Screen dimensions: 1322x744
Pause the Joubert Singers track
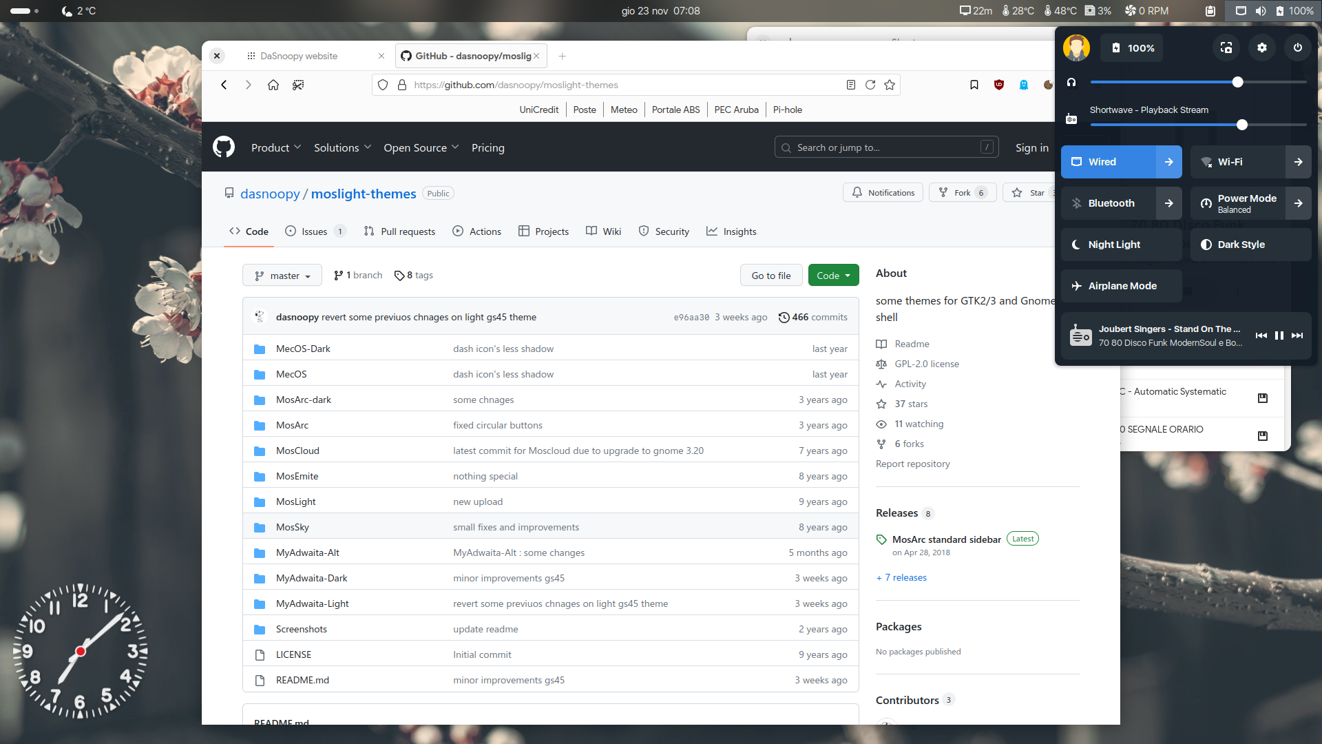(1279, 335)
